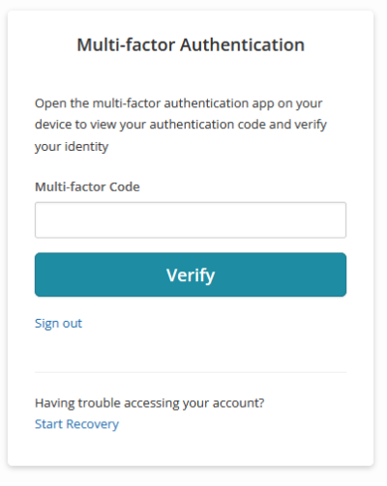Begin account recovery via Start Recovery
The image size is (387, 486).
[76, 424]
